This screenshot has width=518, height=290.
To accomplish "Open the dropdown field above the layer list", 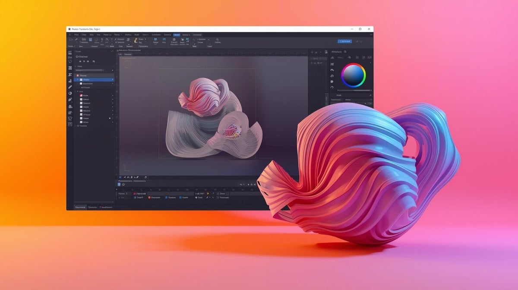I will pos(89,70).
